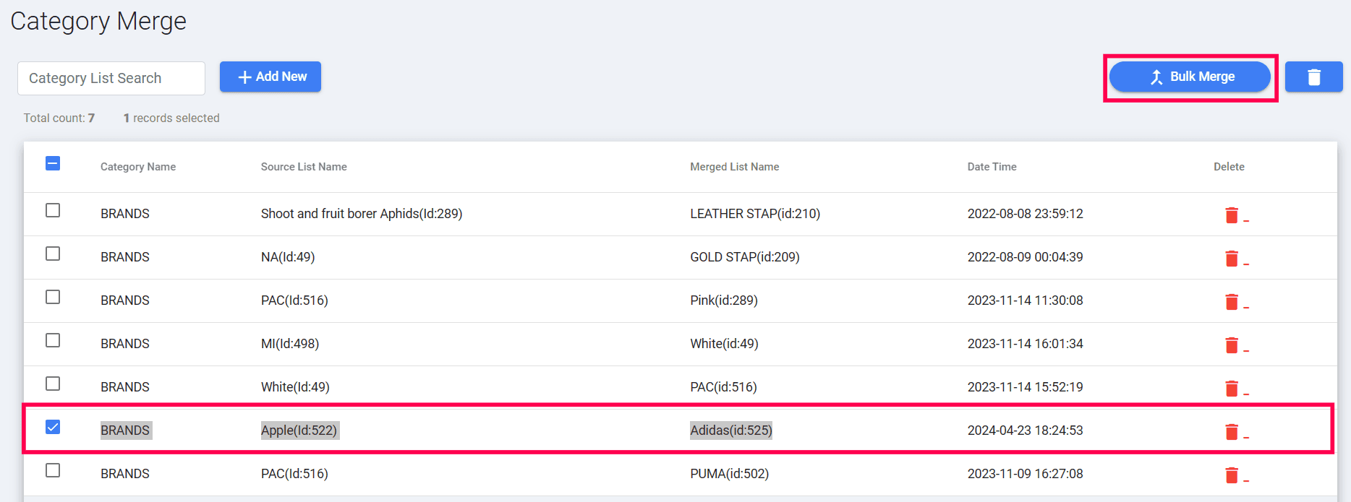Check the PAC to PUMA(id:502) row checkbox
Viewport: 1351px width, 502px height.
click(53, 470)
